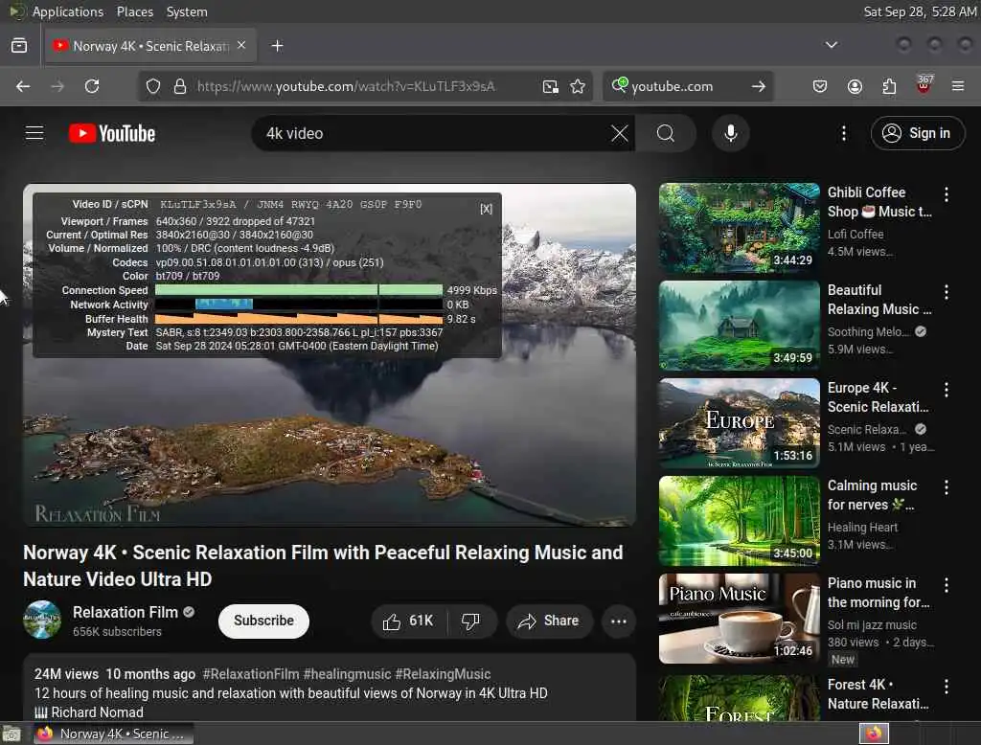Show site security padlock info
This screenshot has width=981, height=745.
(180, 86)
